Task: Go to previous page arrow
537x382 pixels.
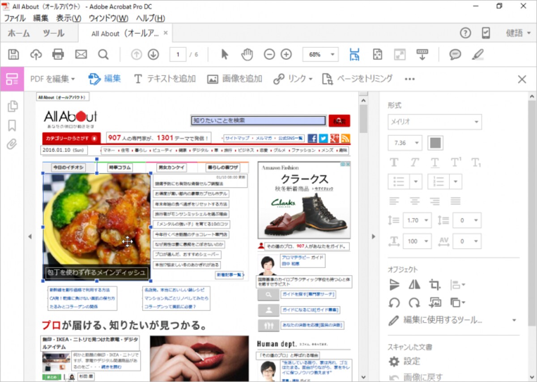Action: tap(136, 55)
